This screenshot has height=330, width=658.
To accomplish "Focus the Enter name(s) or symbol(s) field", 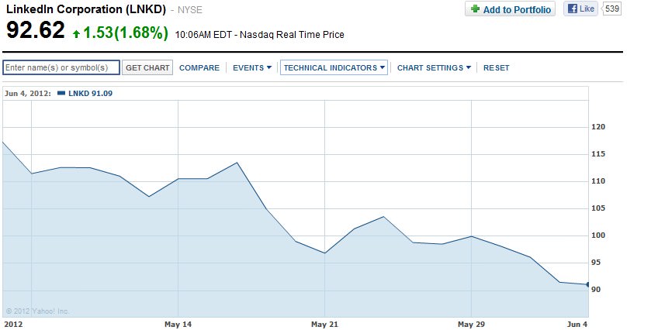I will pos(61,67).
